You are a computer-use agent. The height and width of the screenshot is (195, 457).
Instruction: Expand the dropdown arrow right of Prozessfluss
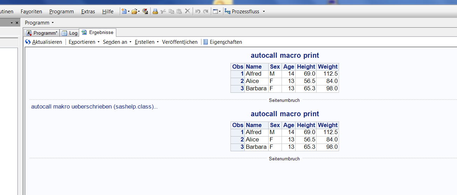tap(264, 12)
